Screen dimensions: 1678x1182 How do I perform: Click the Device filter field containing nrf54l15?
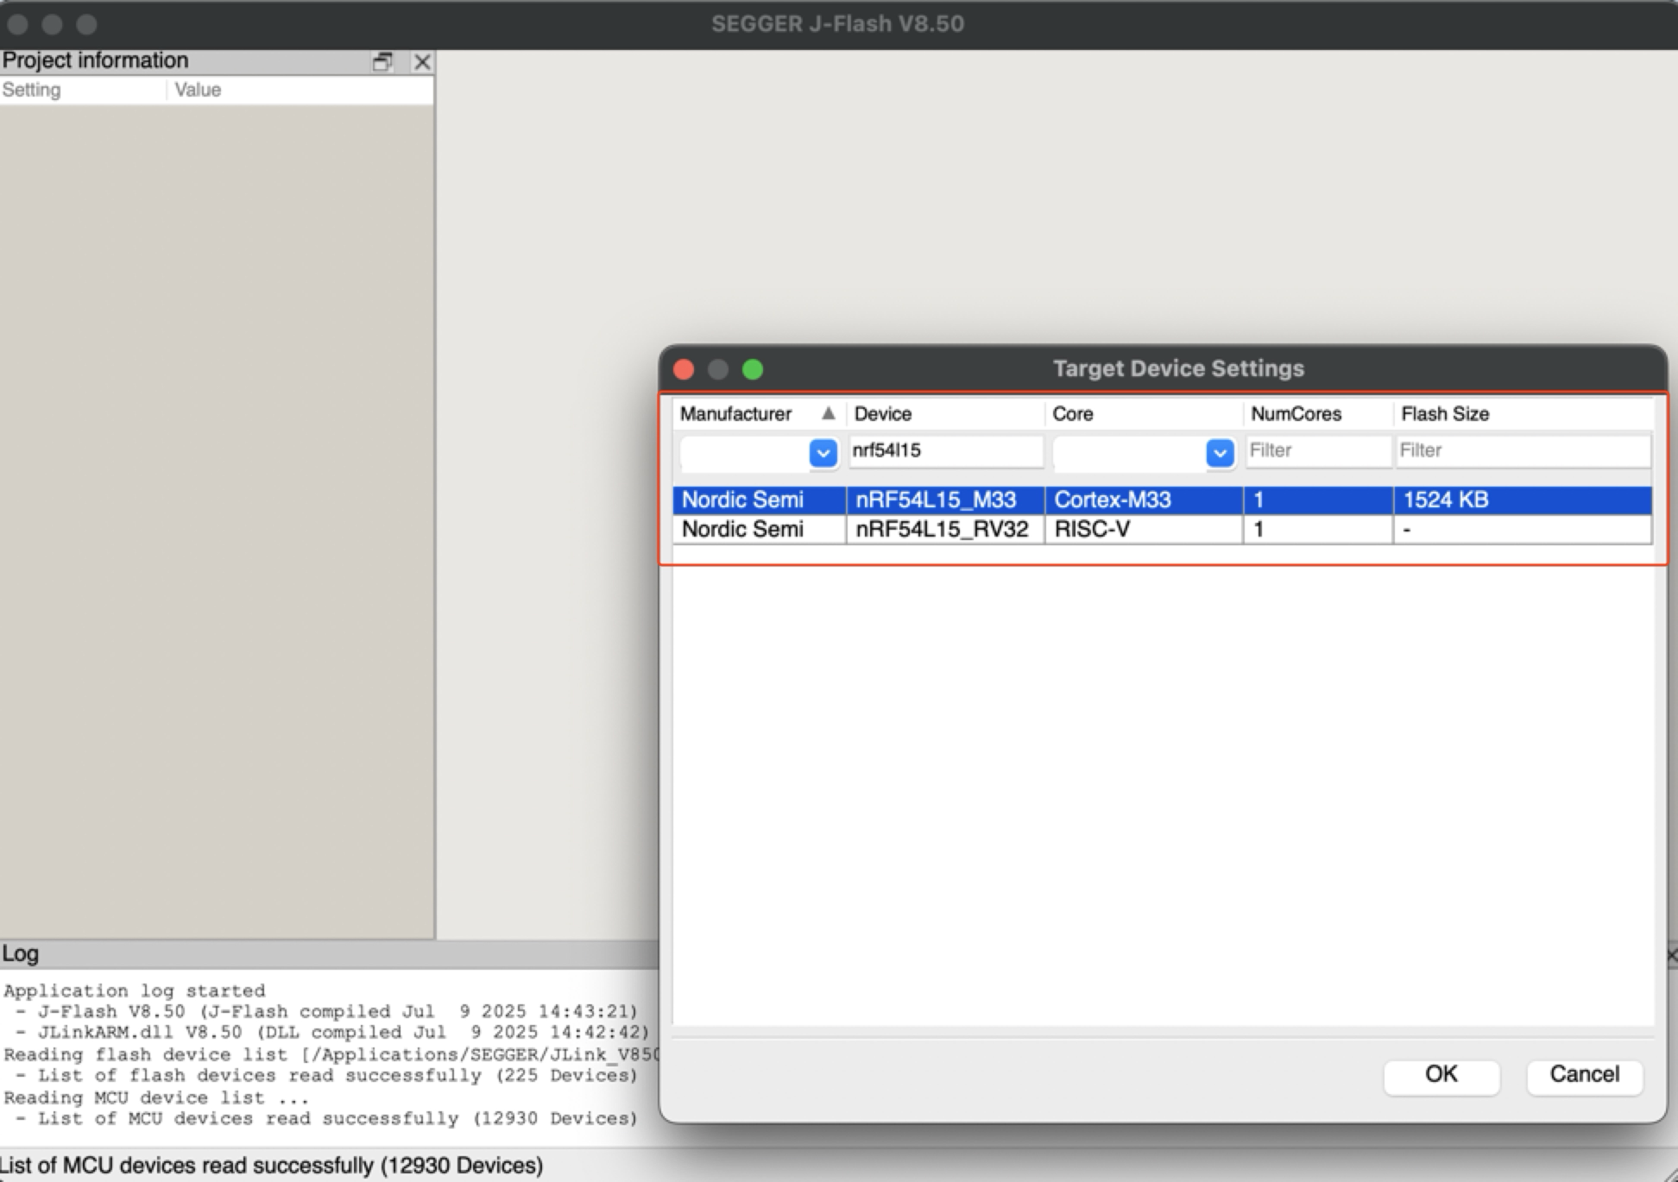pos(946,451)
